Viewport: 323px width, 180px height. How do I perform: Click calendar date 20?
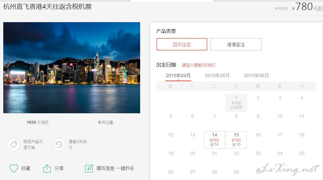click(x=193, y=153)
